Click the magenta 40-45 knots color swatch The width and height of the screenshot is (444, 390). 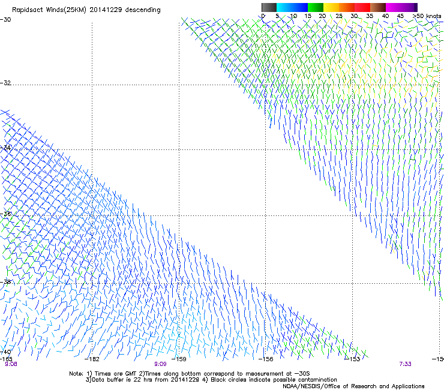point(394,7)
